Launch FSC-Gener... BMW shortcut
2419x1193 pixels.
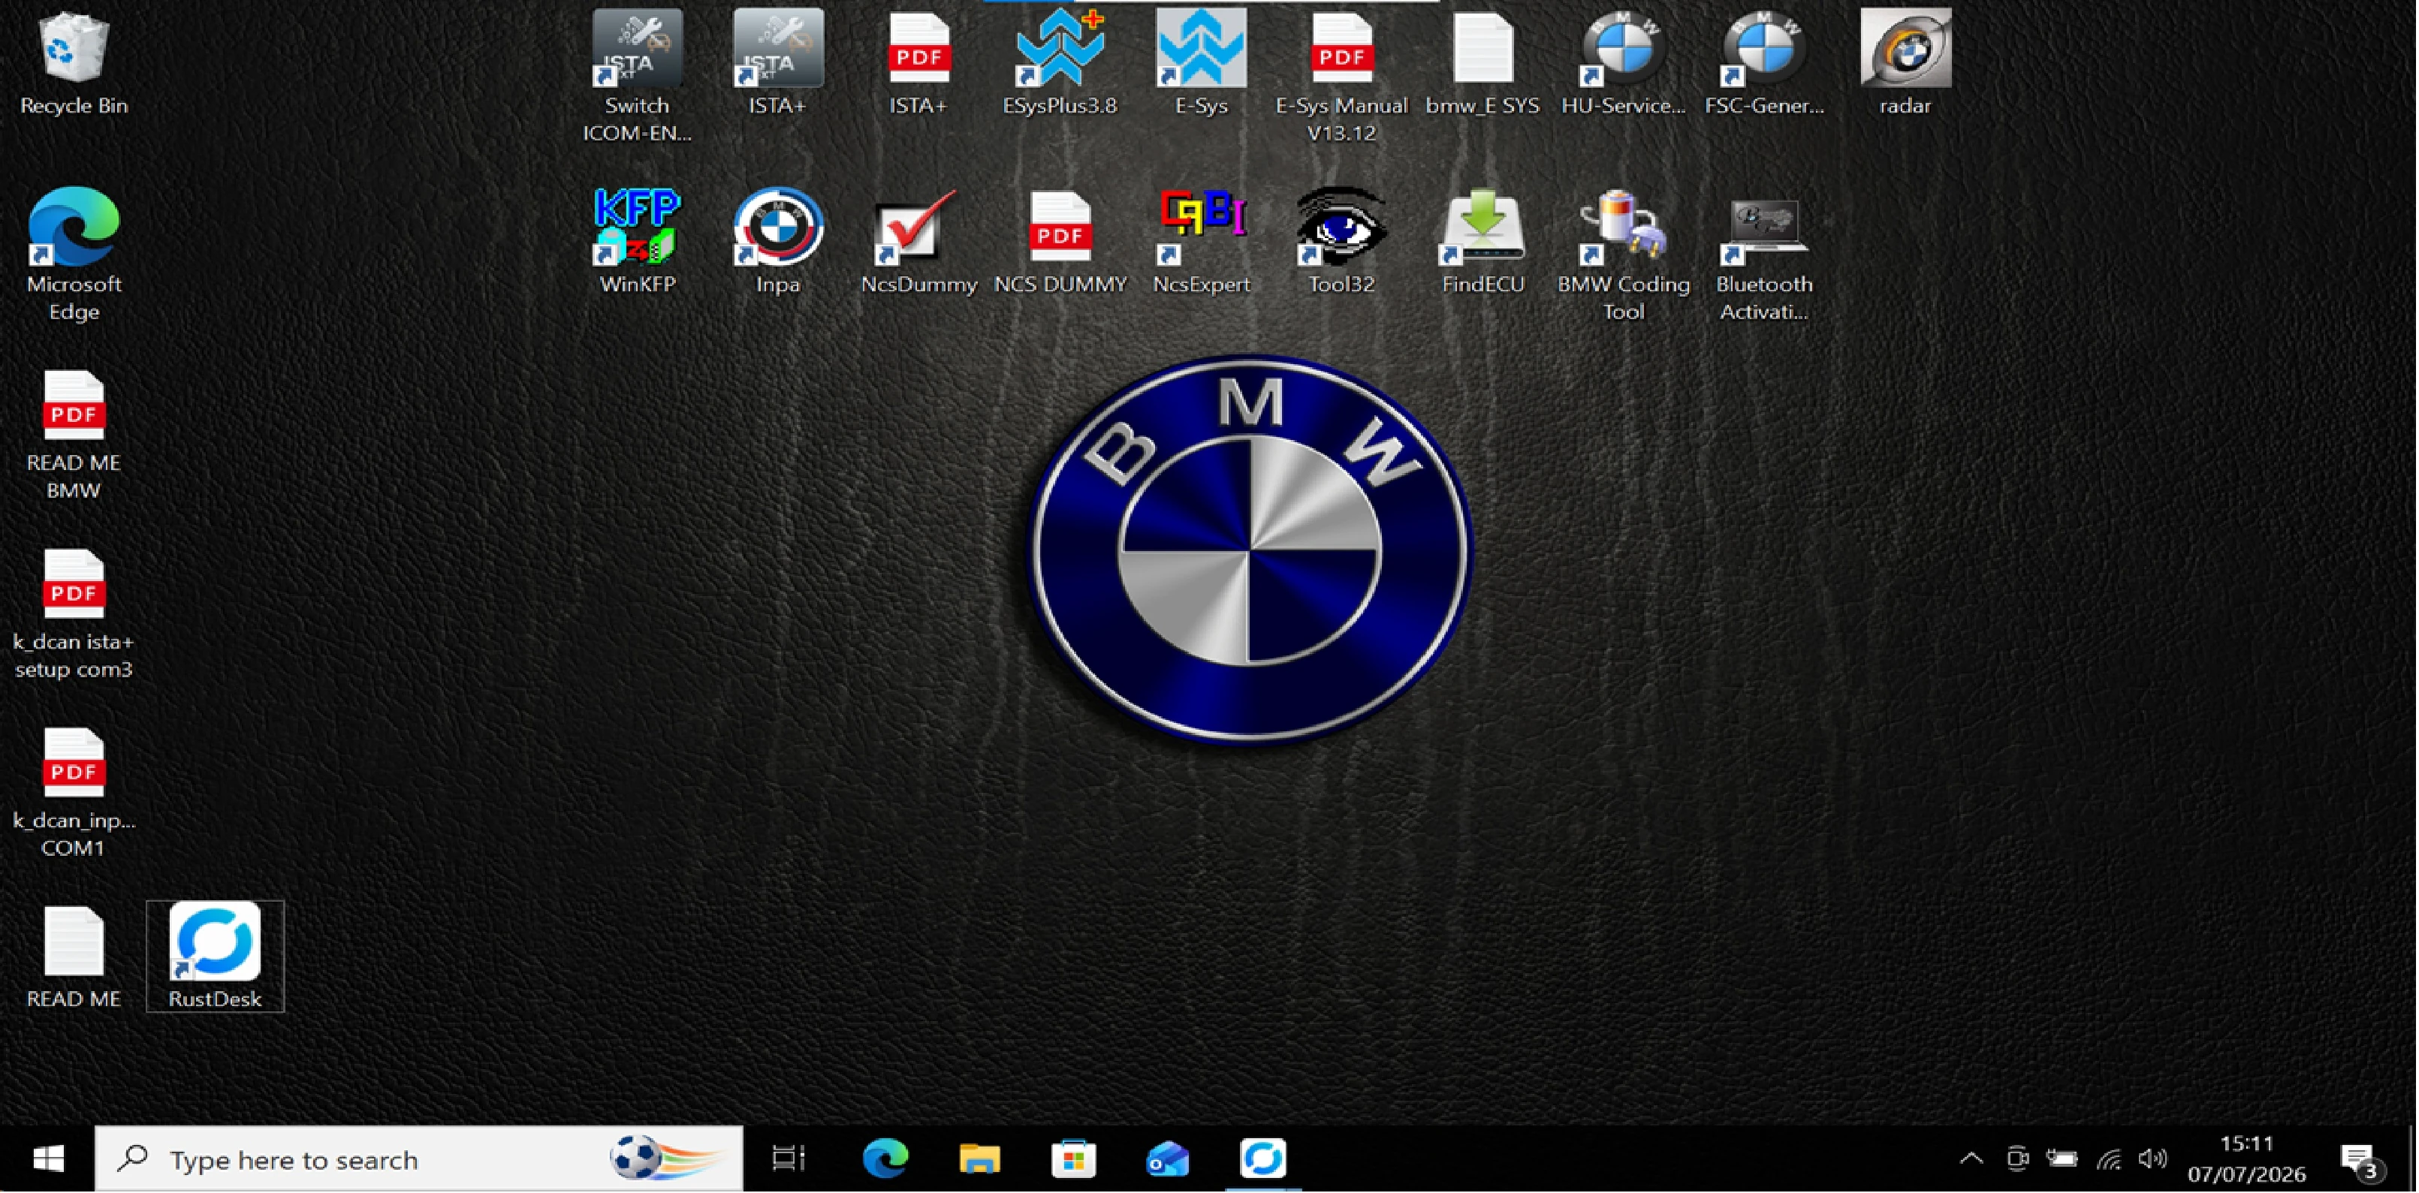click(1764, 64)
